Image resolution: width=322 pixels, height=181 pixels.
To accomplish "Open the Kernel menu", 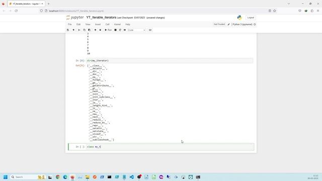I will tap(117, 24).
